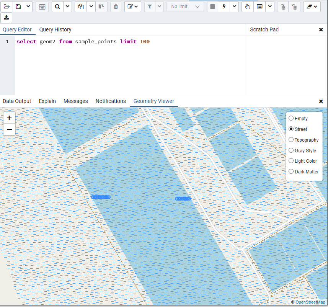
Task: Execute the query with lightning icon
Action: pyautogui.click(x=224, y=7)
